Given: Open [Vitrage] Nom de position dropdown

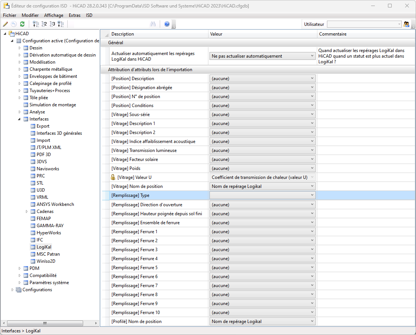Looking at the screenshot, I should click(x=262, y=186).
